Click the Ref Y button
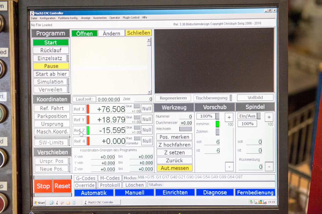The width and height of the screenshot is (322, 214). 79,120
